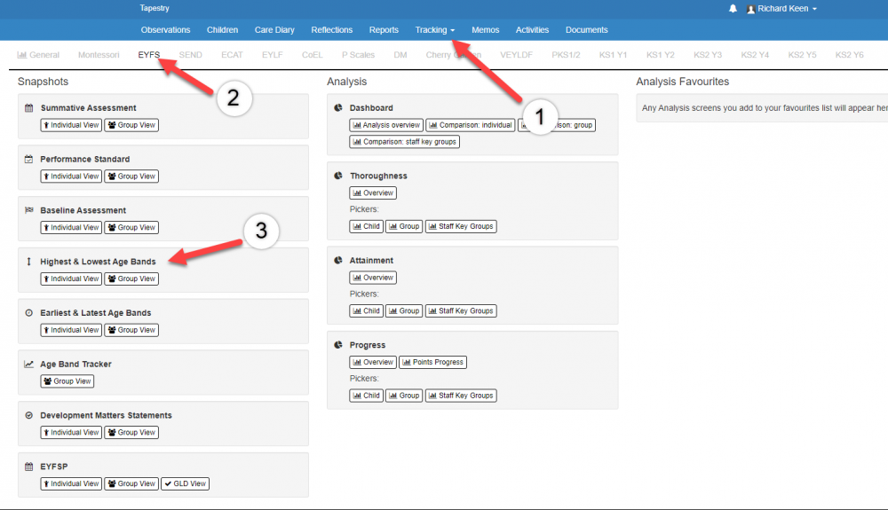The height and width of the screenshot is (510, 888).
Task: Select Progress Group picker
Action: [404, 396]
